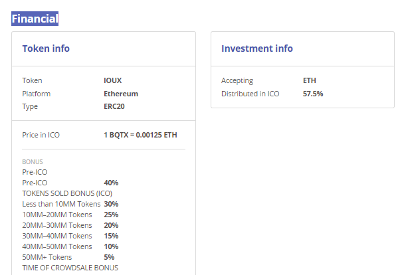Click the Ethereum platform value

[x=121, y=94]
